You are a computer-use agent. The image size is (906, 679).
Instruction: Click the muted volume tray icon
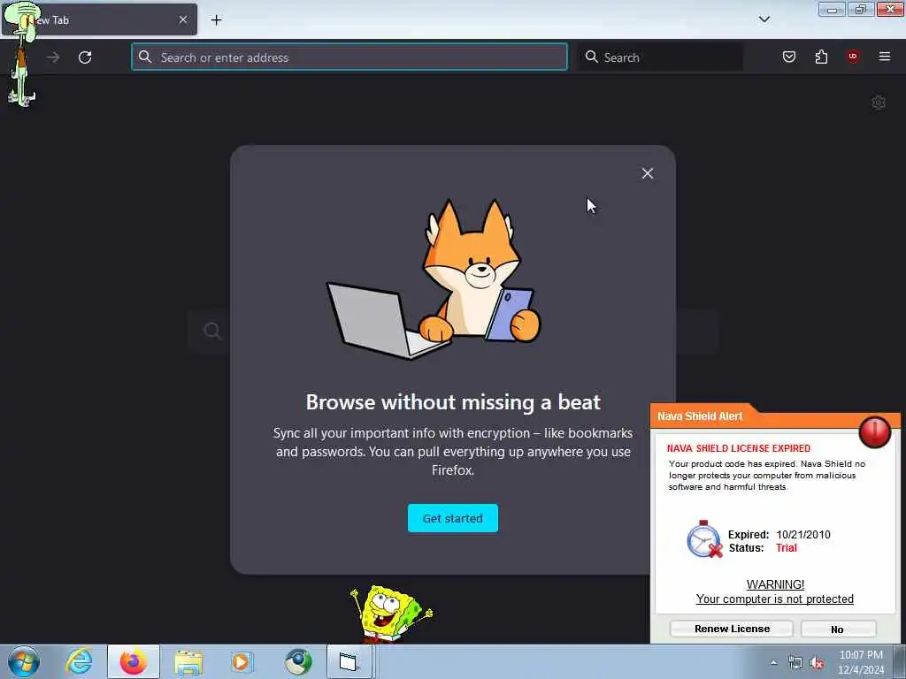coord(817,663)
